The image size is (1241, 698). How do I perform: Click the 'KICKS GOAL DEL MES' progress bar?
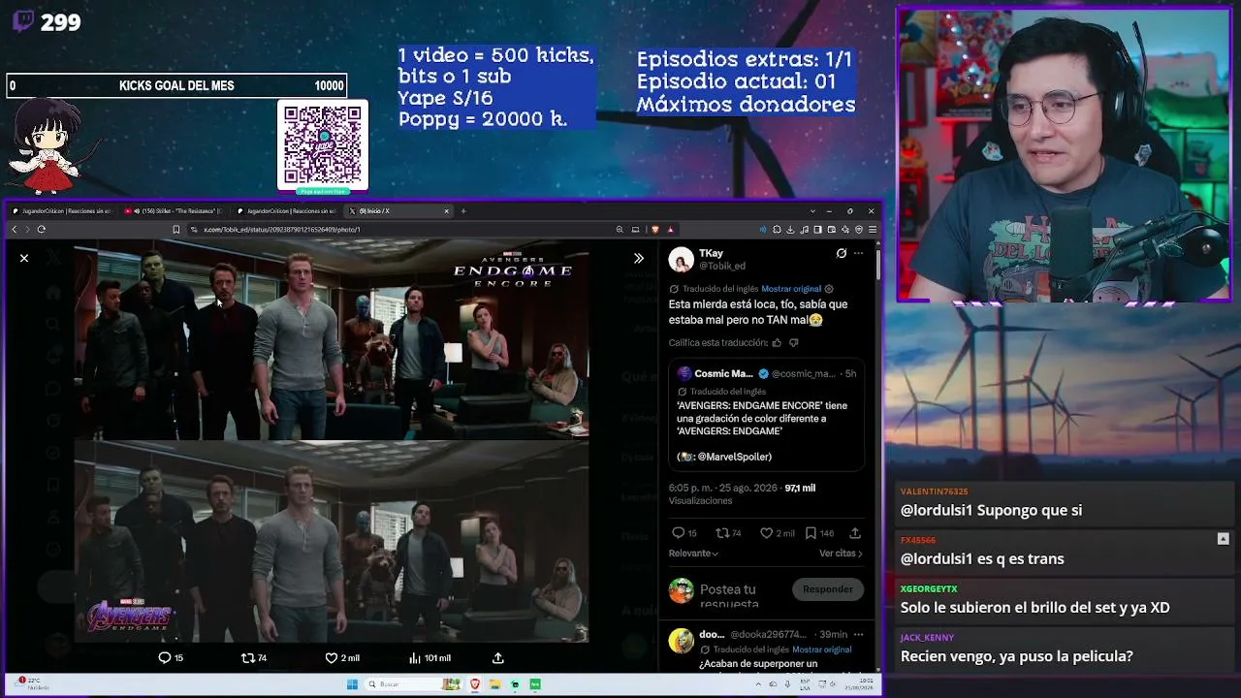tap(176, 85)
